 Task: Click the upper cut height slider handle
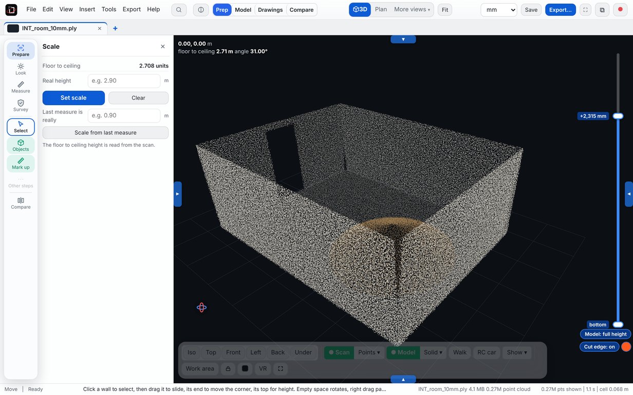click(x=618, y=116)
